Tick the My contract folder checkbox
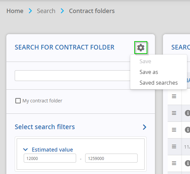The height and width of the screenshot is (174, 190). [x=18, y=101]
